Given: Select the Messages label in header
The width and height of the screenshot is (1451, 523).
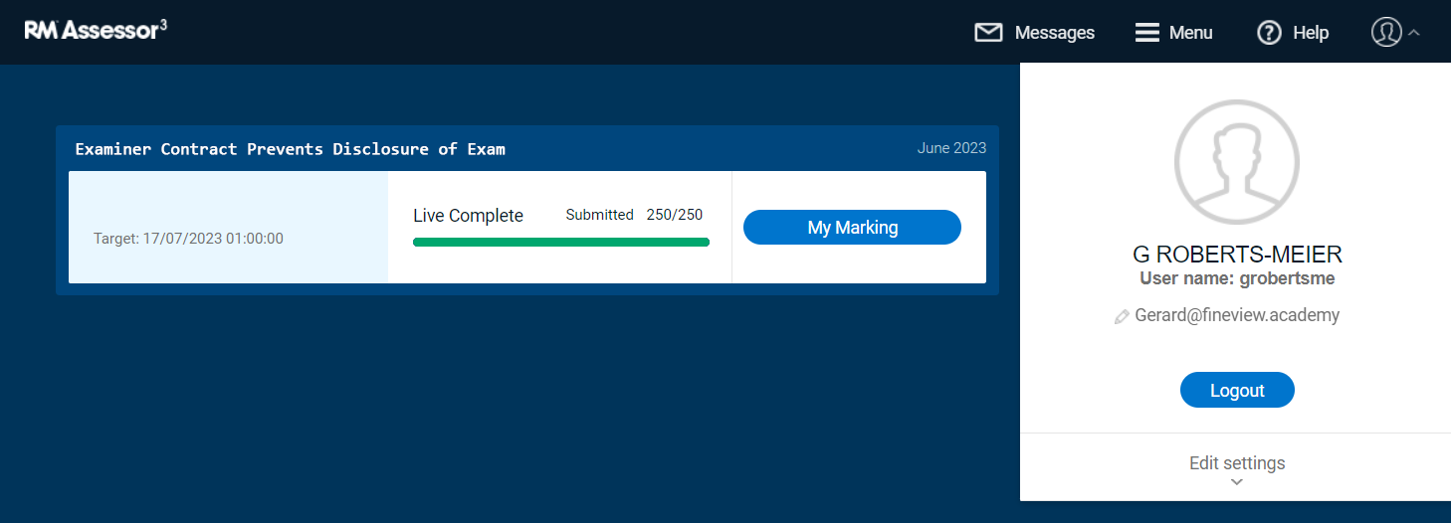Looking at the screenshot, I should click(x=1055, y=33).
